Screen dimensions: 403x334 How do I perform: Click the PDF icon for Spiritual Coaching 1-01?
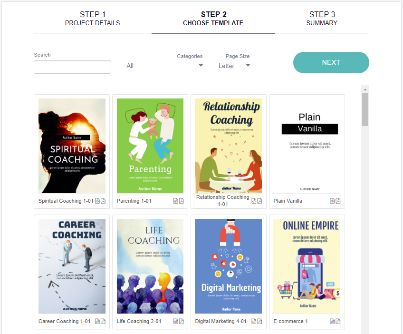[103, 201]
